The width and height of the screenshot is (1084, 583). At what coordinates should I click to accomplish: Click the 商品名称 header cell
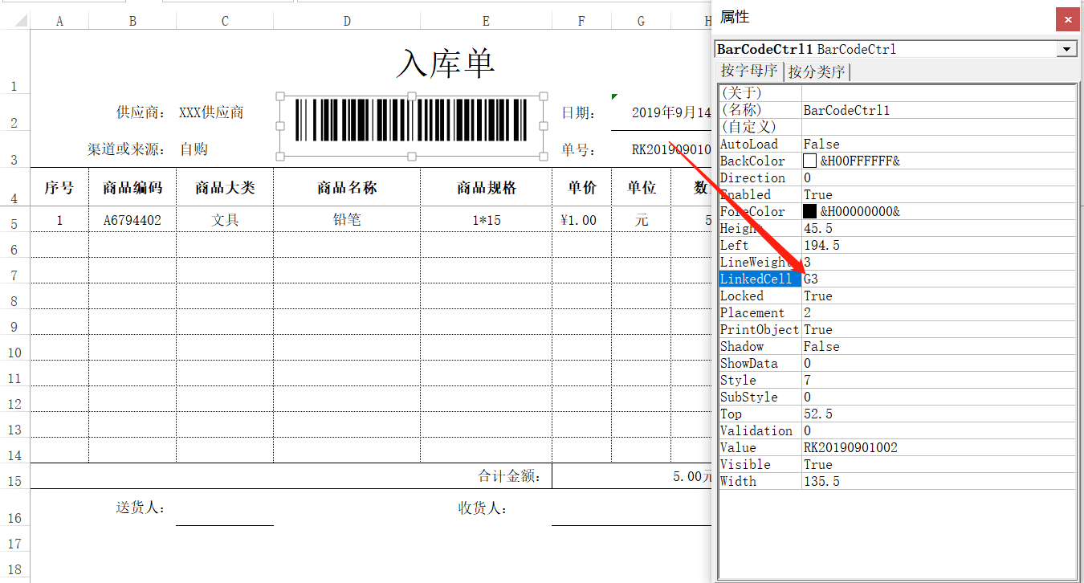pyautogui.click(x=347, y=187)
